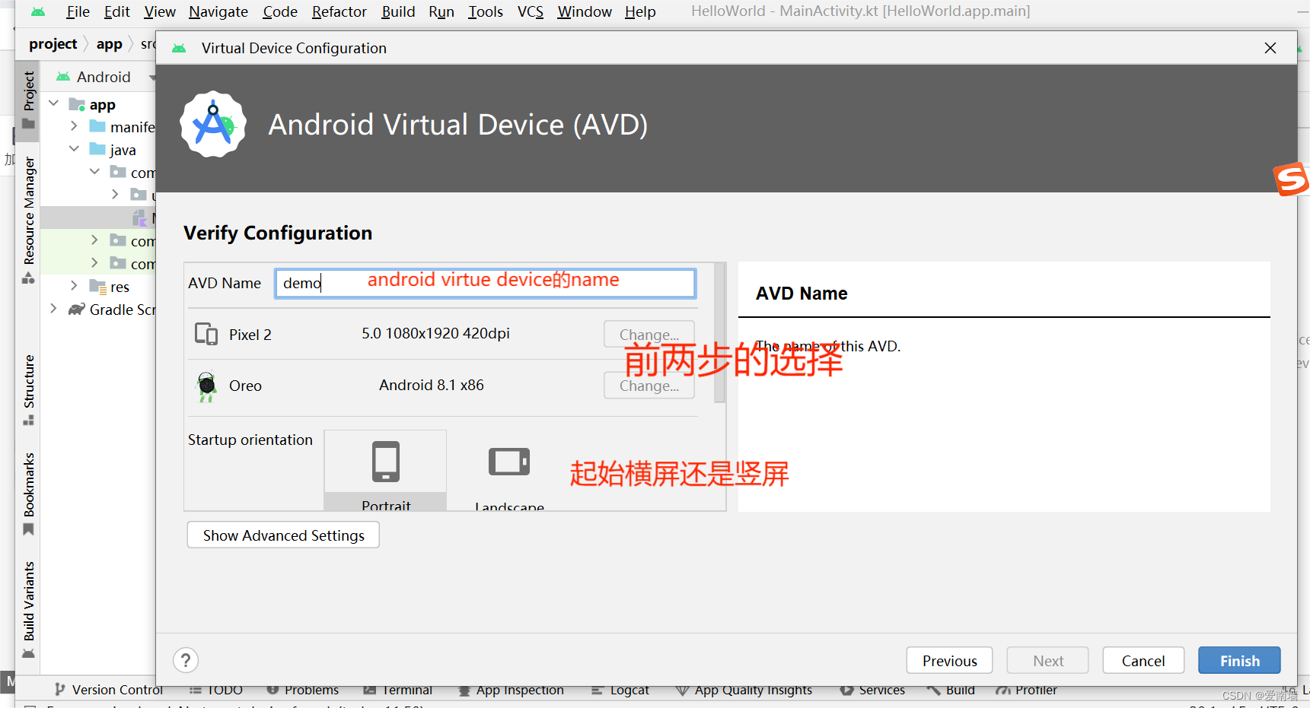Open the TODO tool window
The height and width of the screenshot is (708, 1310).
[x=216, y=690]
